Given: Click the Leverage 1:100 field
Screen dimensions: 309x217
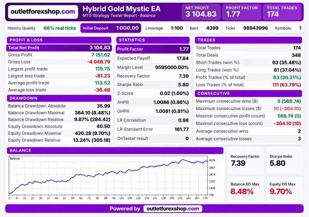Looking at the screenshot, I should point(164,28).
